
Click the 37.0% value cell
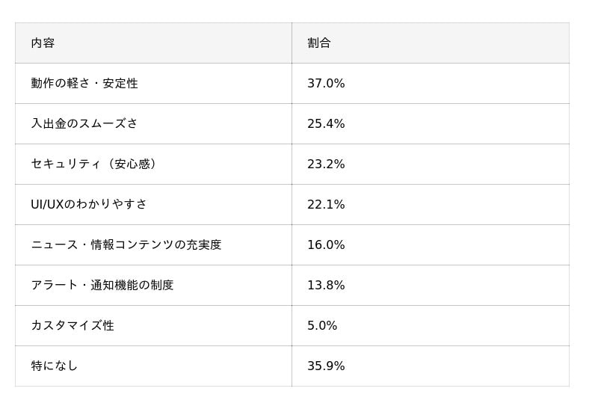click(x=326, y=84)
